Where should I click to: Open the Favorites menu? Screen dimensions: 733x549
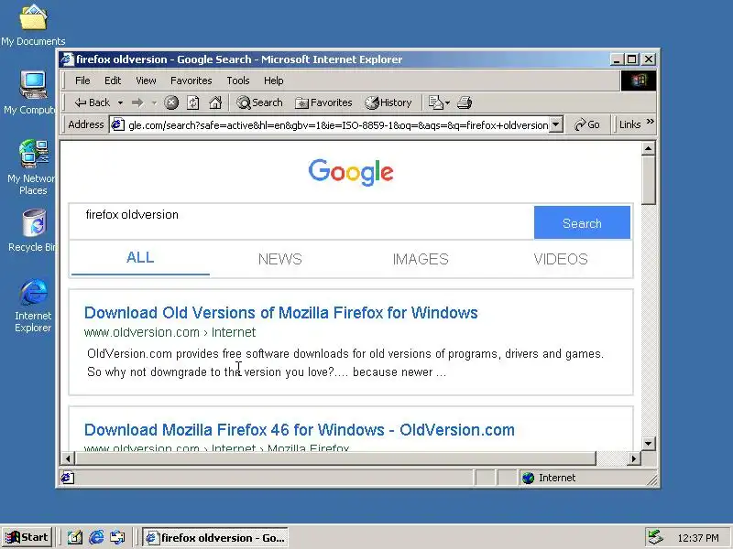click(x=191, y=81)
